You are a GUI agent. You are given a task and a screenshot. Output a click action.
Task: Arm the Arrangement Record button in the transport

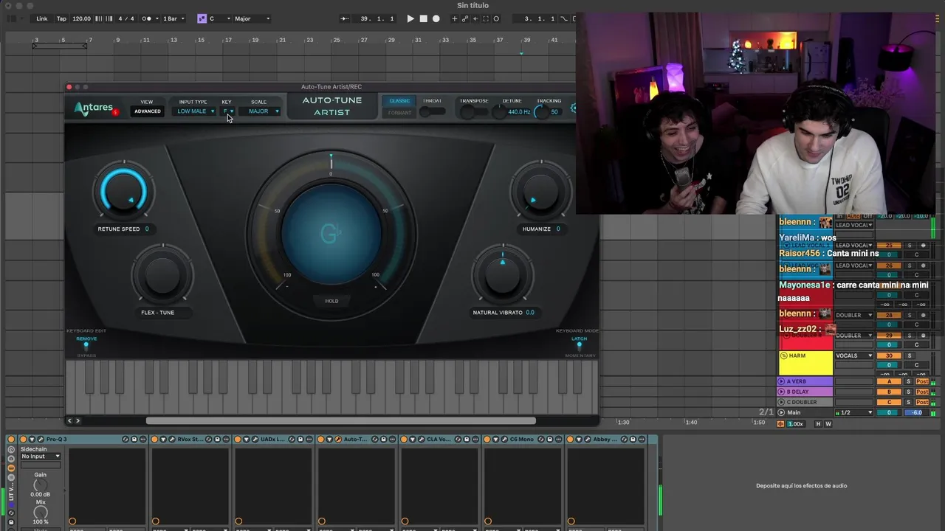[436, 18]
